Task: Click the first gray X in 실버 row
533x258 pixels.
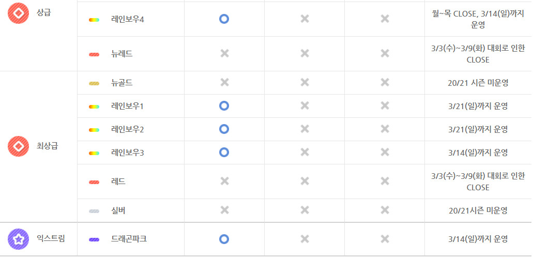Action: pyautogui.click(x=224, y=210)
